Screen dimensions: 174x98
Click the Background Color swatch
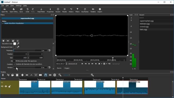tap(15, 47)
